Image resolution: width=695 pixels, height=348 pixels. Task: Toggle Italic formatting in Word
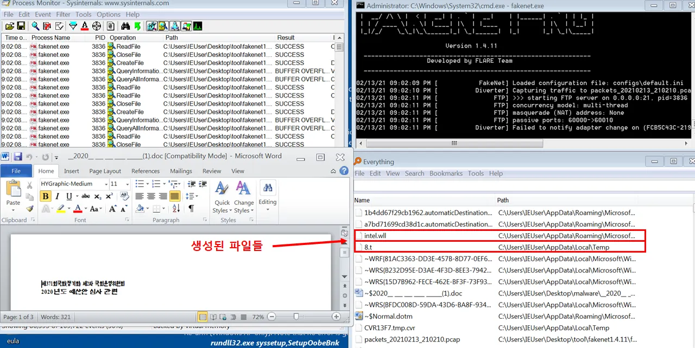pyautogui.click(x=57, y=196)
